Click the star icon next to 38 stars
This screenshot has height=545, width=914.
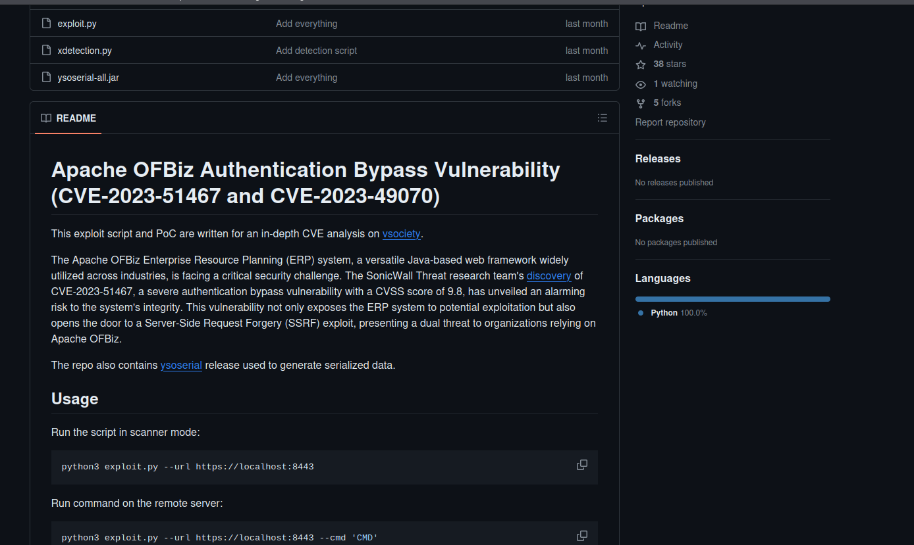[640, 64]
